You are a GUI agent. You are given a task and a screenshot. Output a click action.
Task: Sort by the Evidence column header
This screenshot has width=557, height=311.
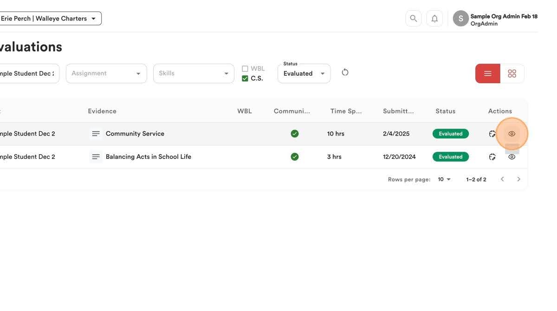(102, 111)
